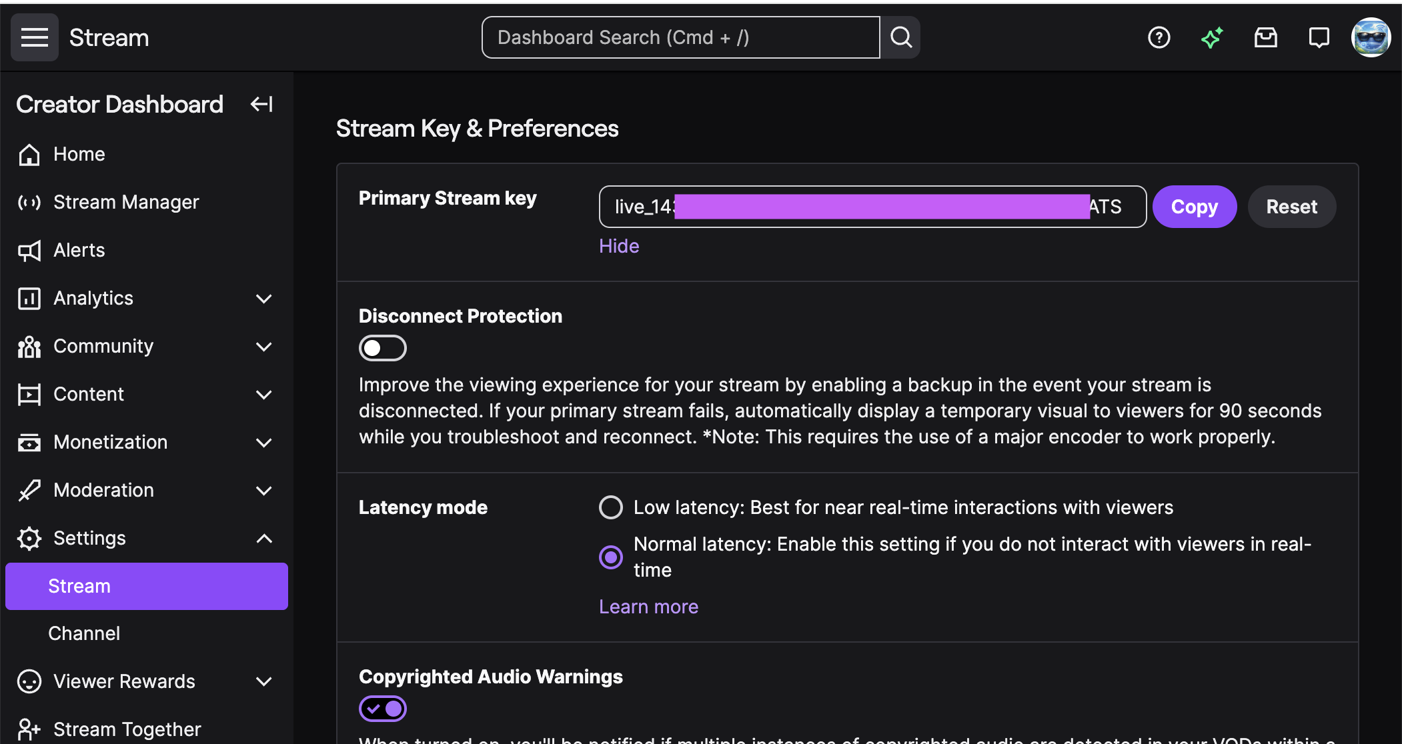Click the Primary Stream key field
Image resolution: width=1402 pixels, height=744 pixels.
click(872, 207)
